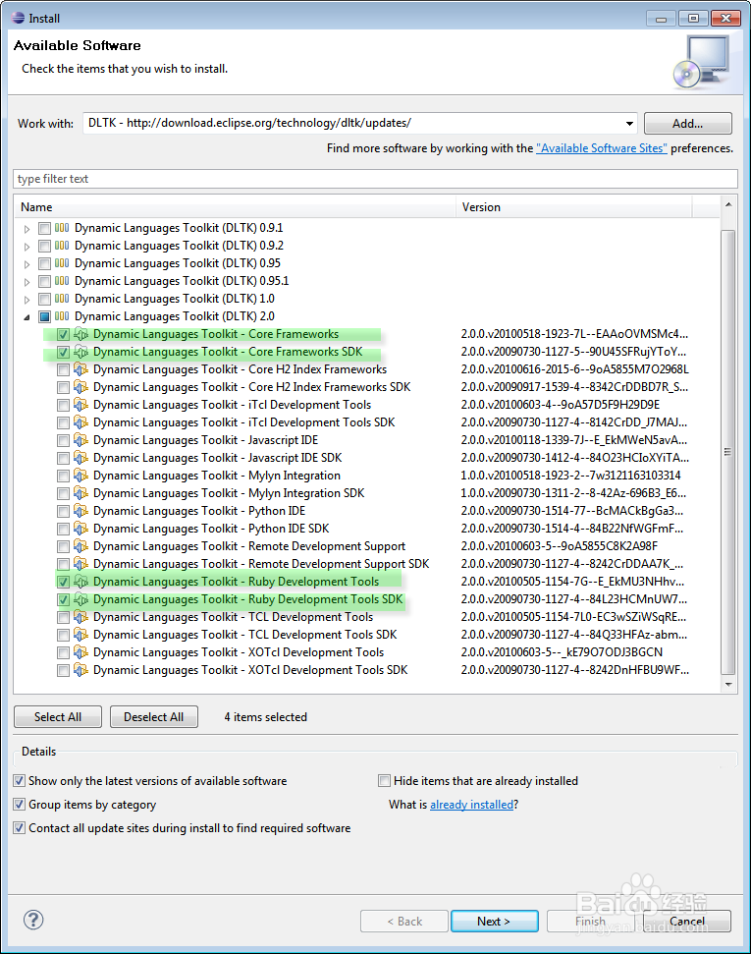Click the category icon for DLTK 1.0

[x=62, y=299]
